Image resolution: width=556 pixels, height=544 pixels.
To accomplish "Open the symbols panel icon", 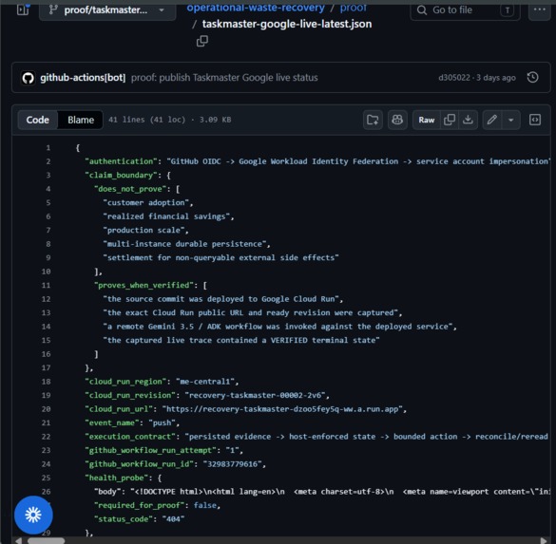I will [x=535, y=120].
